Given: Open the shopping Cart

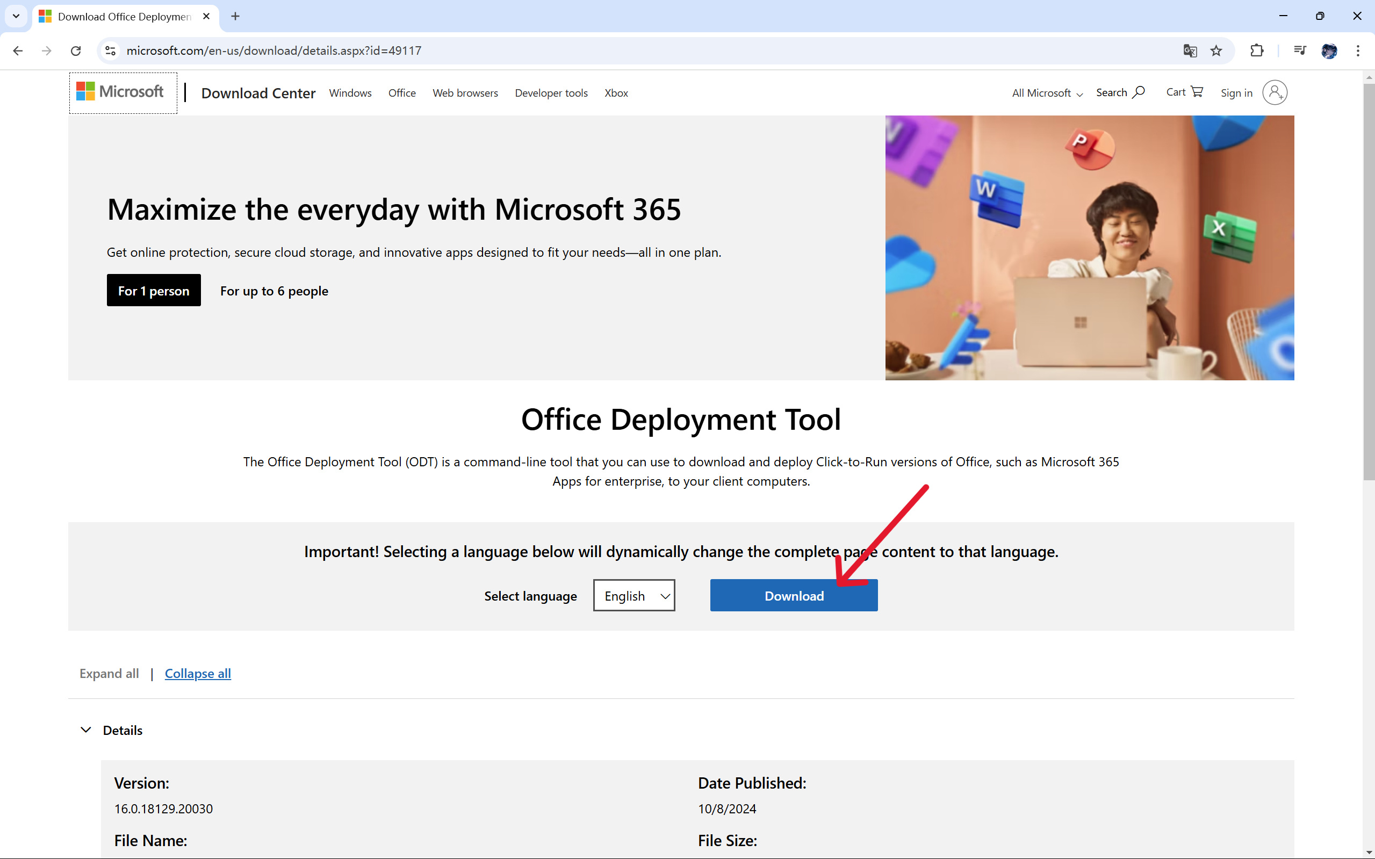Looking at the screenshot, I should coord(1185,91).
